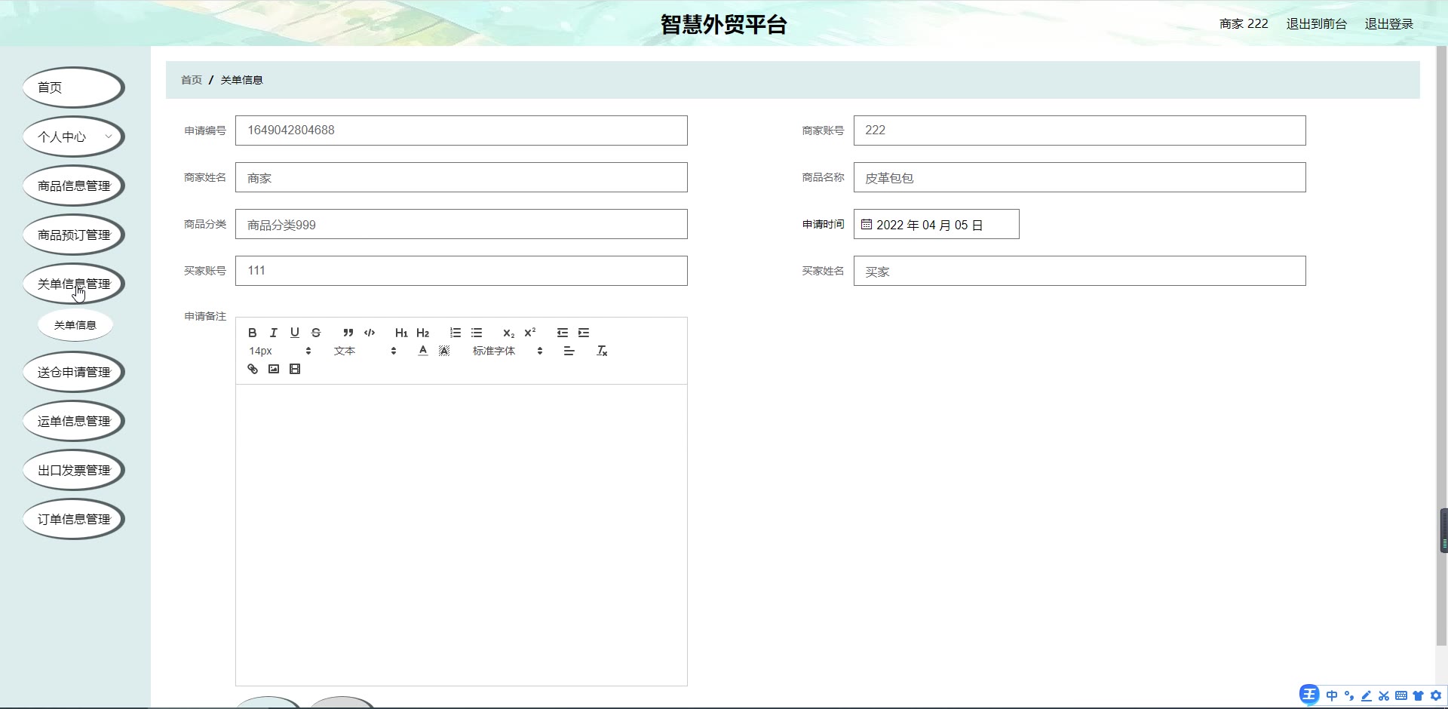
Task: Collapse the 关单信息管理 sidebar menu
Action: [x=74, y=284]
